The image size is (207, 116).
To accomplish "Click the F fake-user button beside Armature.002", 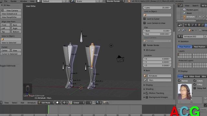I will coord(205,36).
